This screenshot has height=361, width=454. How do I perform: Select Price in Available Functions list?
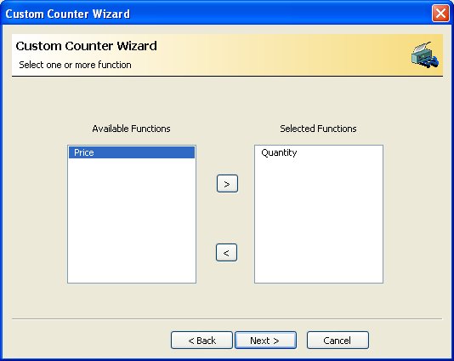[x=132, y=152]
